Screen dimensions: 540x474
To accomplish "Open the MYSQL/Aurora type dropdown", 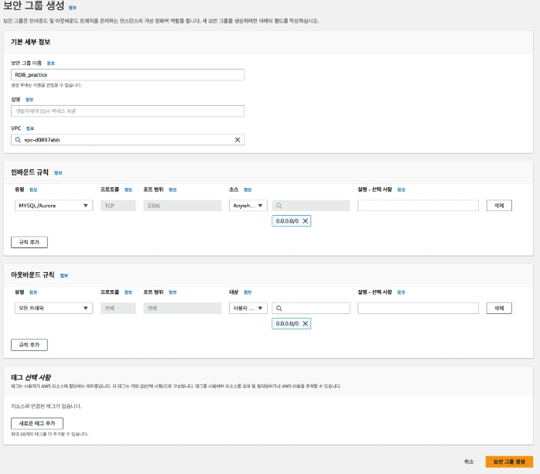I will pos(53,206).
